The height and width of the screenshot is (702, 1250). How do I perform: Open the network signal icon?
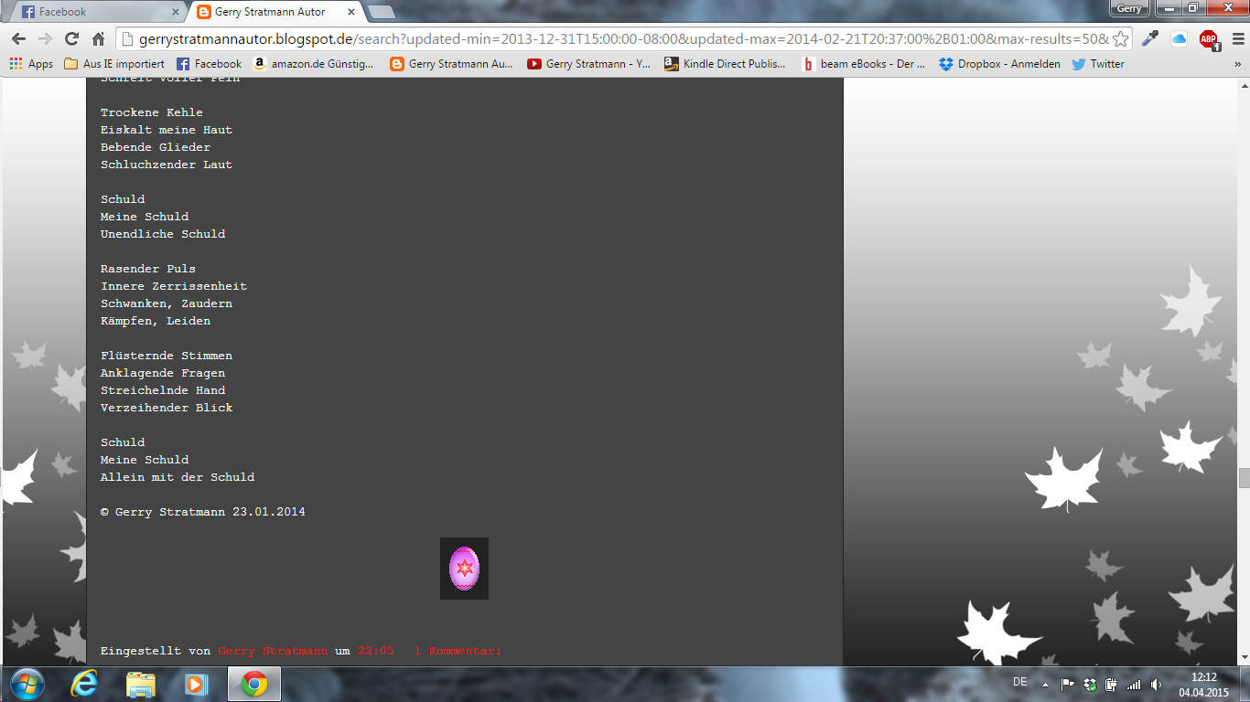point(1134,684)
